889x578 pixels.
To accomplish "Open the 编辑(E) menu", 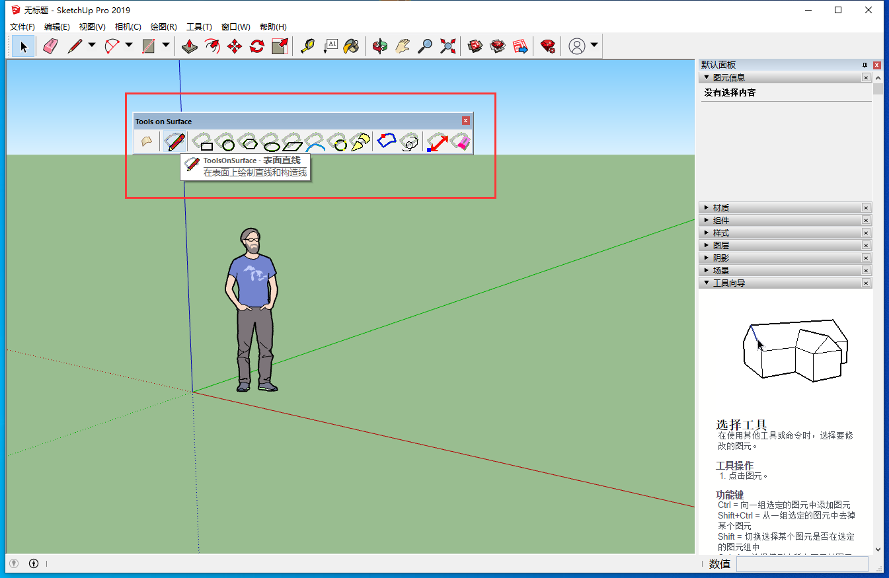I will tap(57, 27).
